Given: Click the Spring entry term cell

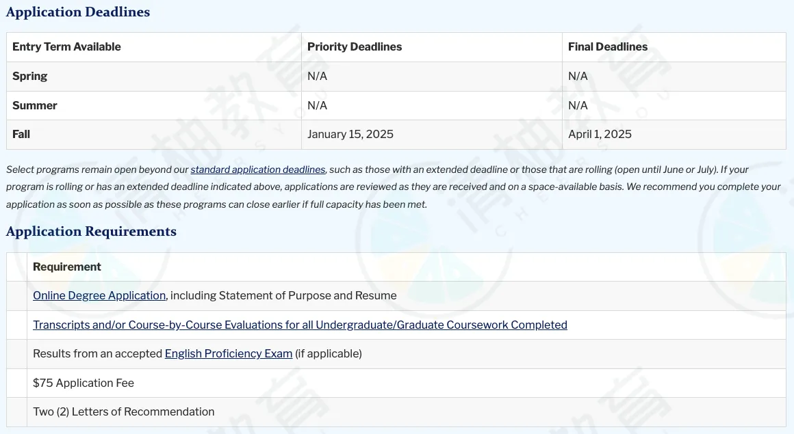Looking at the screenshot, I should (30, 77).
